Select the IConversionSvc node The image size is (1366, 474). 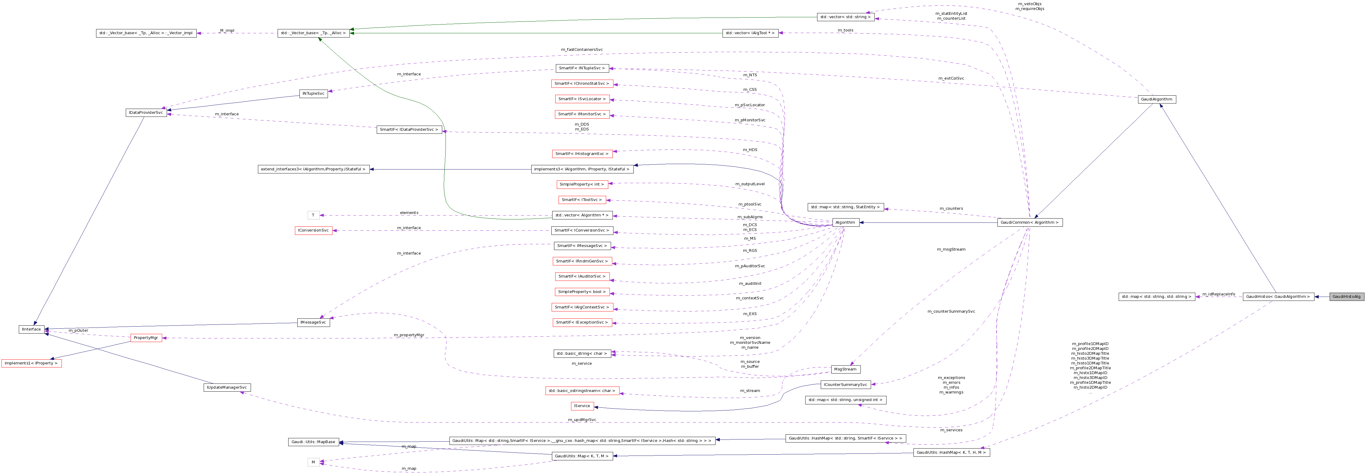(314, 230)
